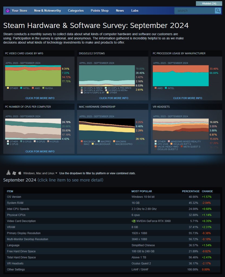The height and width of the screenshot is (277, 225).
Task: Open the Language row
Action: 113,245
